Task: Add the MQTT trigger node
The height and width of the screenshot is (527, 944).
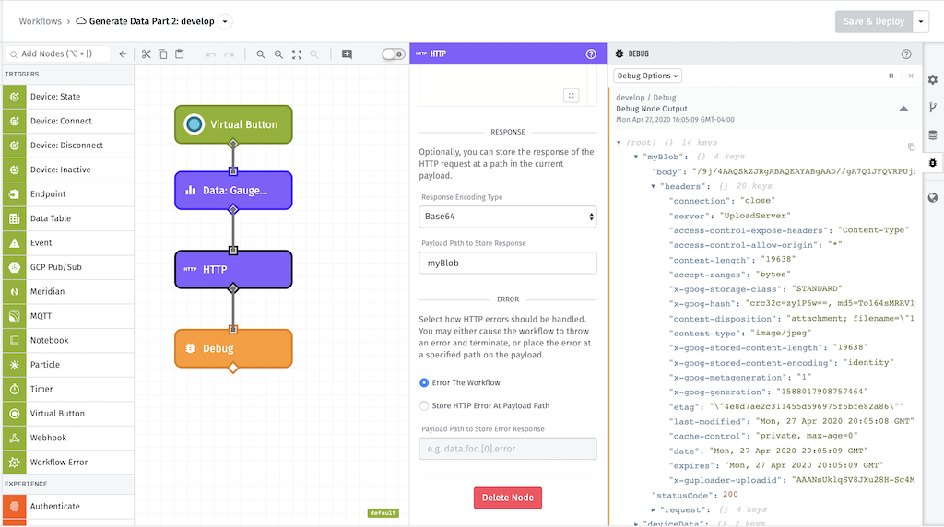Action: (68, 316)
